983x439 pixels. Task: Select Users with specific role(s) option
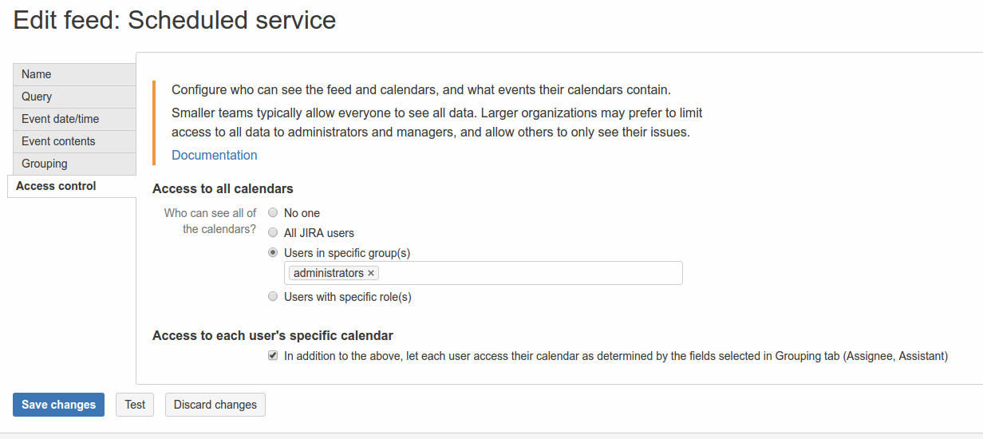pyautogui.click(x=273, y=297)
